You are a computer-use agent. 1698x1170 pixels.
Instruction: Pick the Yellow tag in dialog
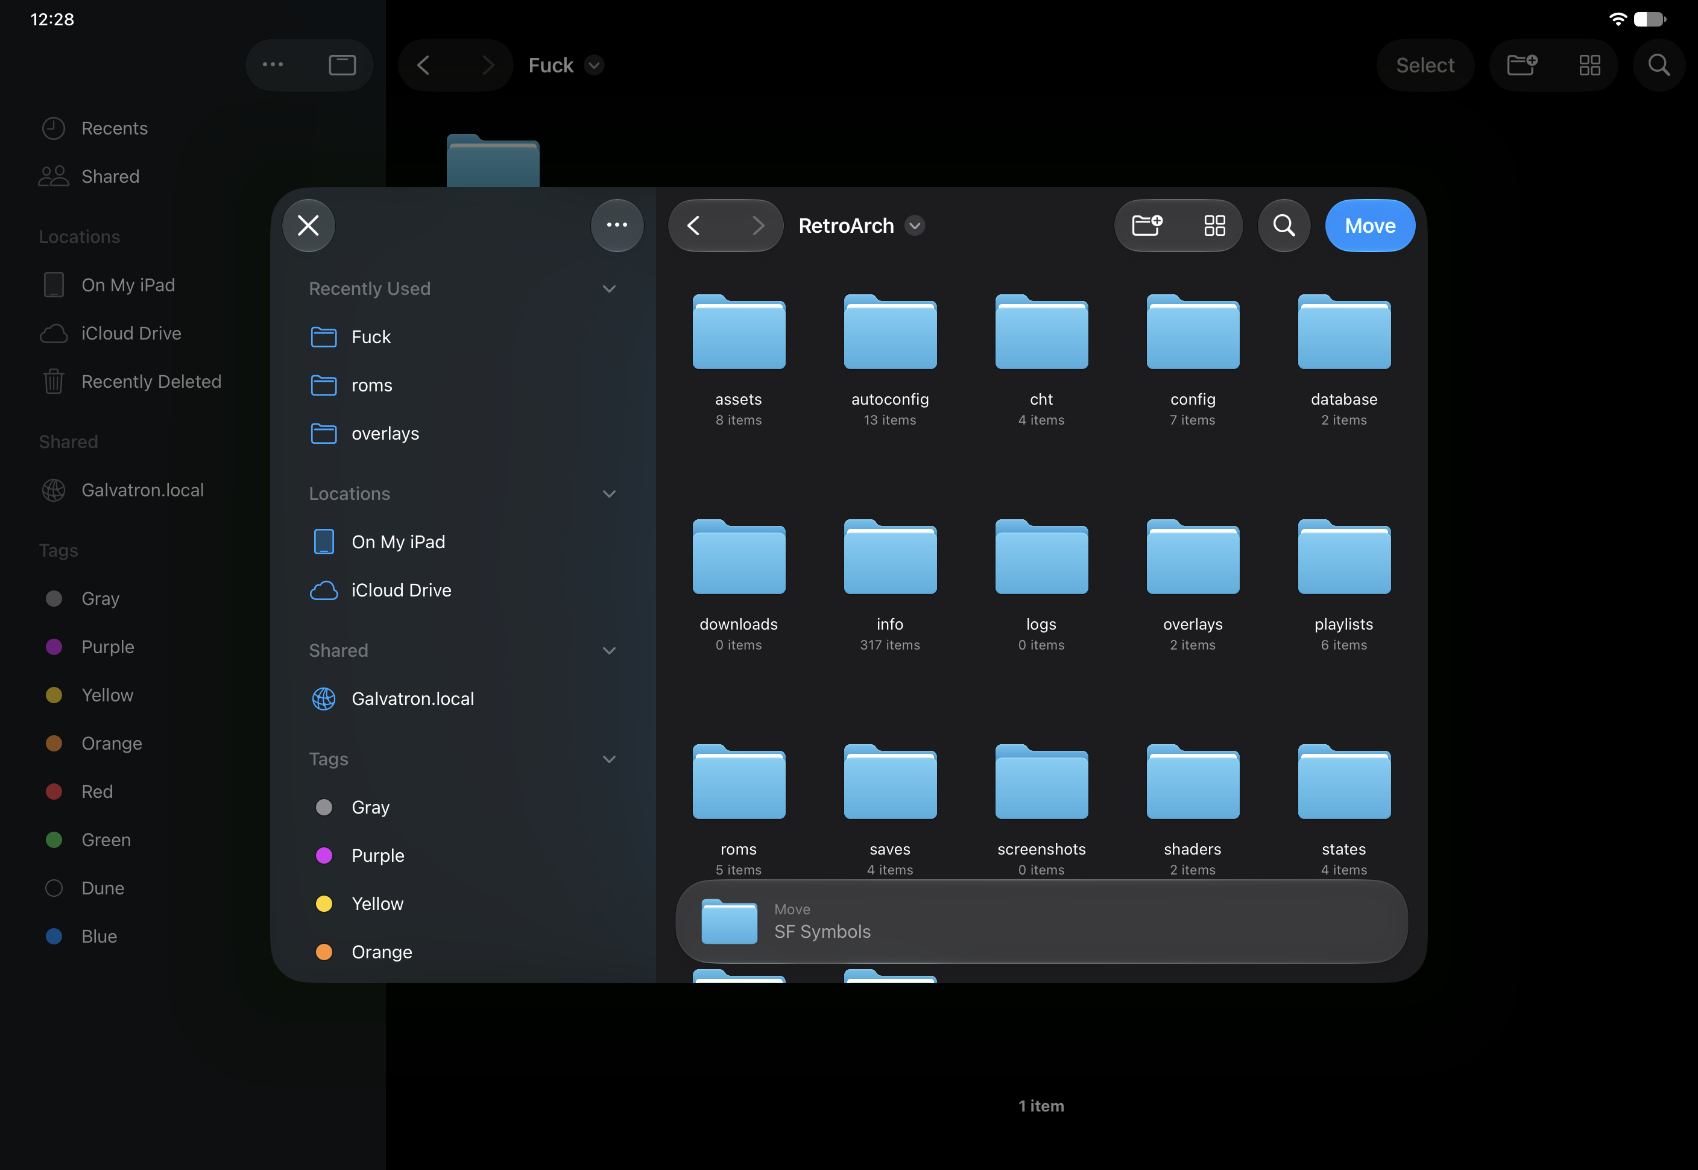463,905
